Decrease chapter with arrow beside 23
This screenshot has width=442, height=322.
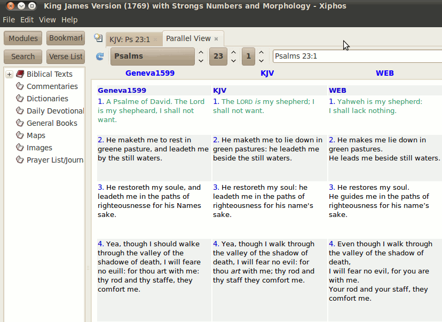234,61
